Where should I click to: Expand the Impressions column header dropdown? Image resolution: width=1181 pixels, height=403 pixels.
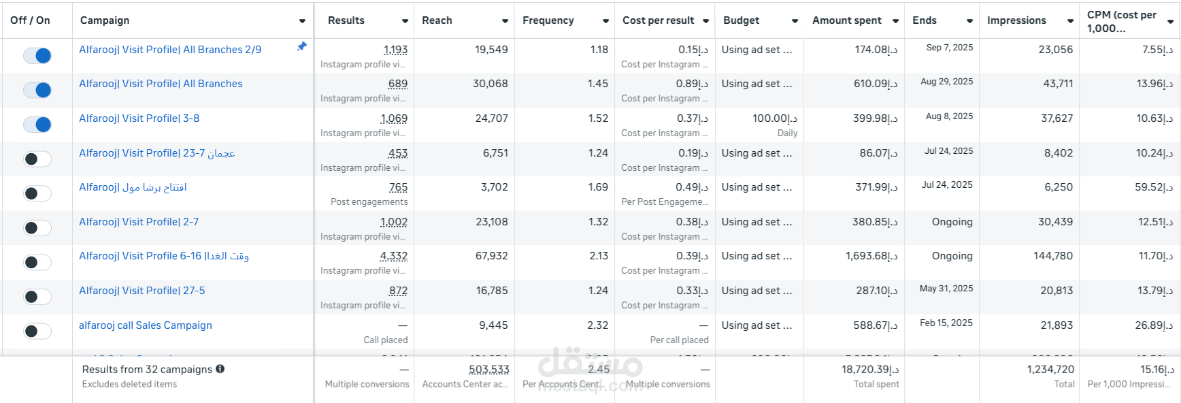(x=1070, y=21)
